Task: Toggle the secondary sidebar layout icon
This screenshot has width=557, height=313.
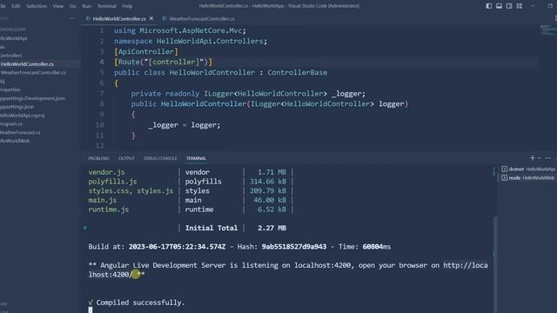Action: [509, 6]
